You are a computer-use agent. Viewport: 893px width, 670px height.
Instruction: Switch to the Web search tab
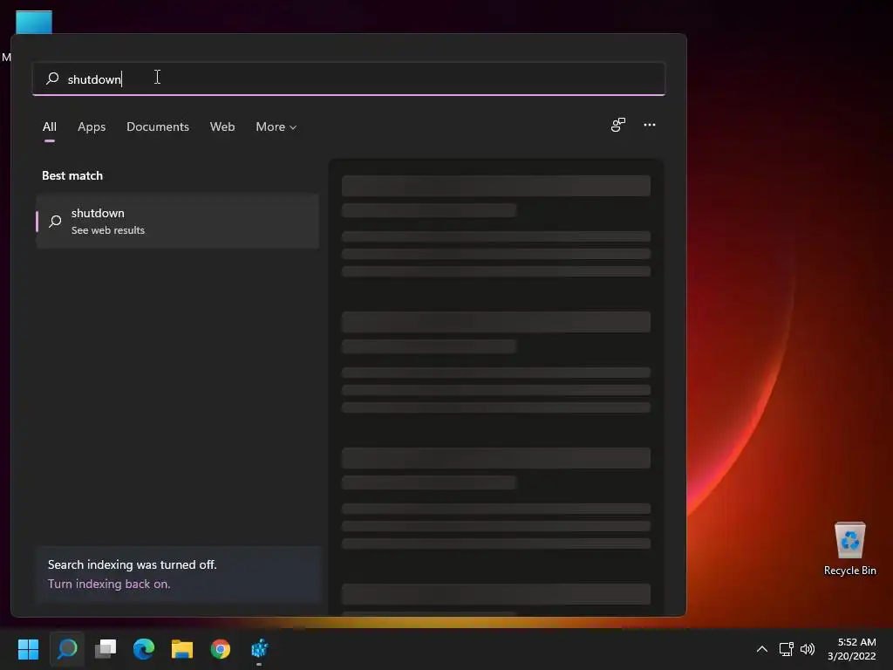tap(222, 126)
